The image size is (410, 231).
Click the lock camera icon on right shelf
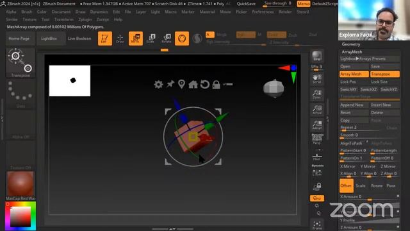(317, 187)
